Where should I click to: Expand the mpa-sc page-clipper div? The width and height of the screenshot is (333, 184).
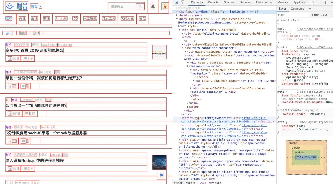pos(180,161)
